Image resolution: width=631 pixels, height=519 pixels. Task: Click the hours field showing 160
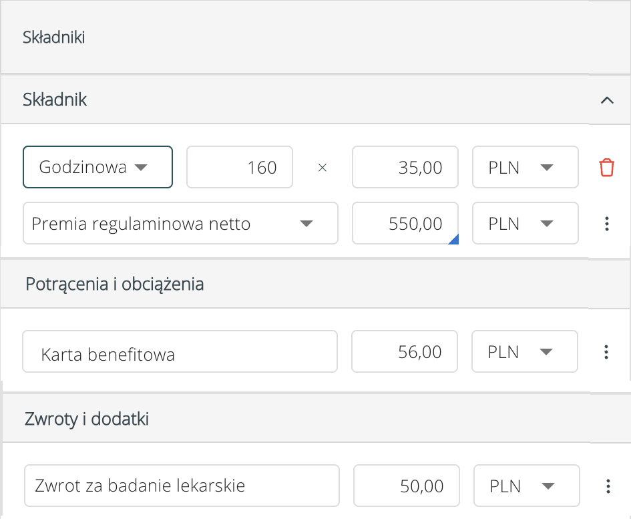pyautogui.click(x=239, y=167)
